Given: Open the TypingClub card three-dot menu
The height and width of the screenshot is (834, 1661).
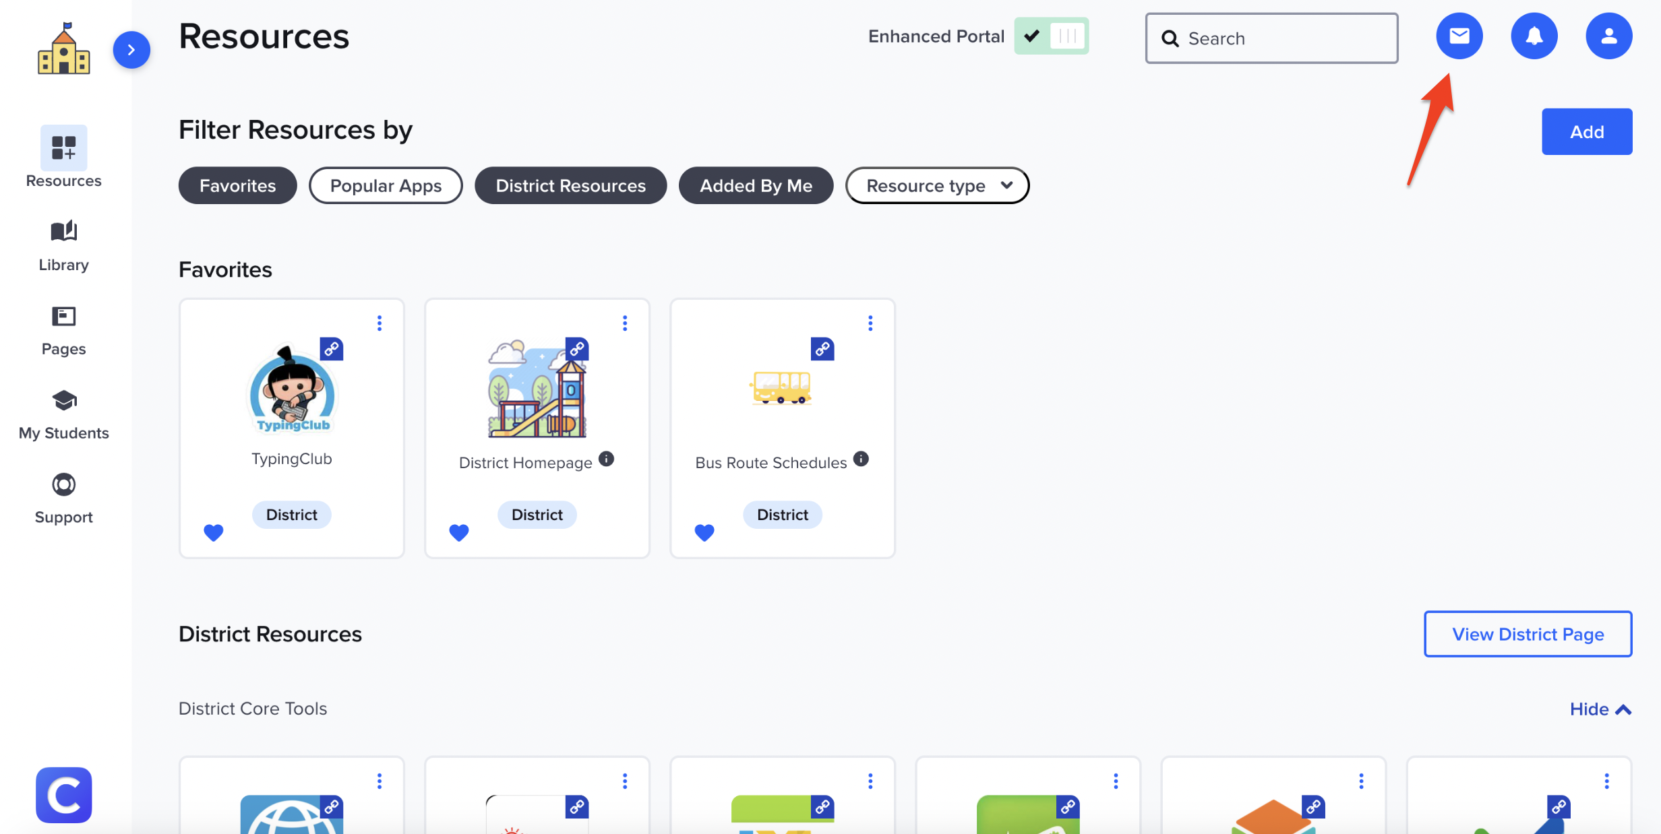Looking at the screenshot, I should click(380, 323).
